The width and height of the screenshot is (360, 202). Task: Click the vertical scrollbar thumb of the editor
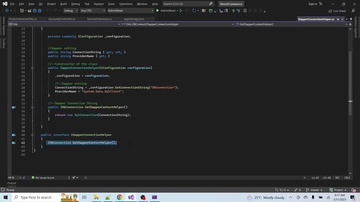point(350,82)
